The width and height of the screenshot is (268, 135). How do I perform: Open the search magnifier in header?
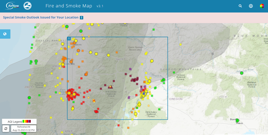(240, 6)
